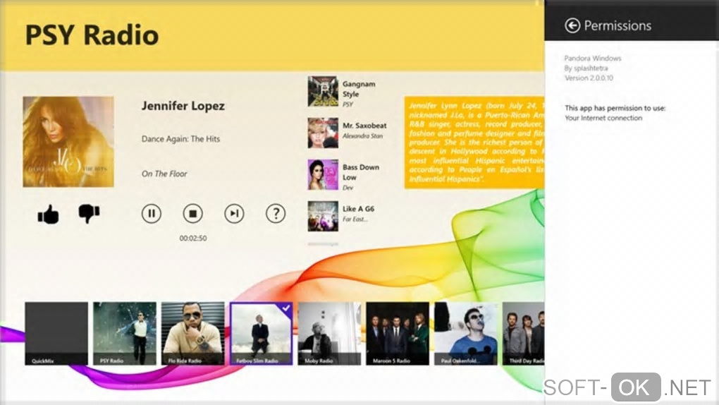This screenshot has height=405, width=719.
Task: Skip to the next track
Action: (x=234, y=214)
